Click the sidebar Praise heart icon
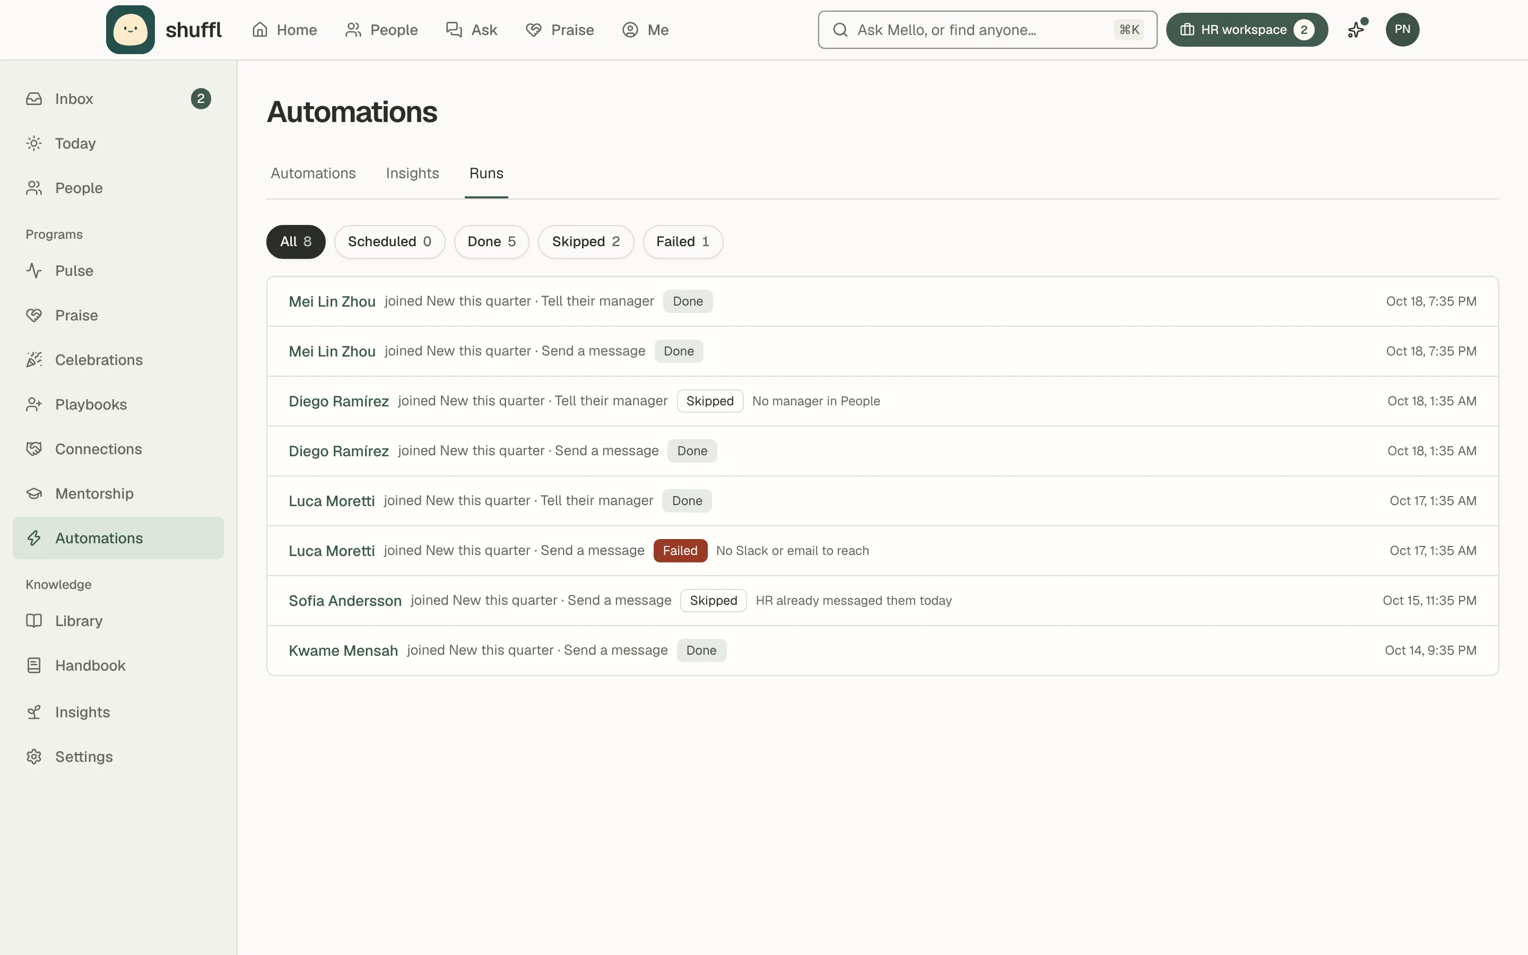 point(34,315)
